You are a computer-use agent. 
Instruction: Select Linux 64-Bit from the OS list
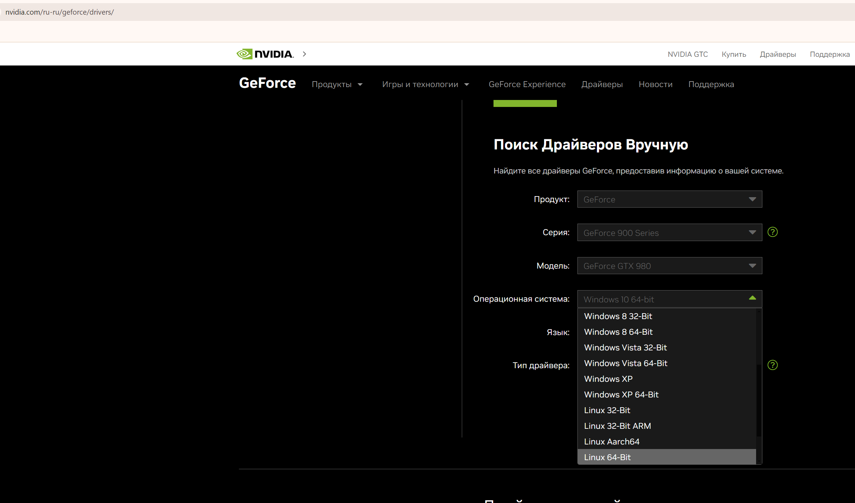coord(607,457)
